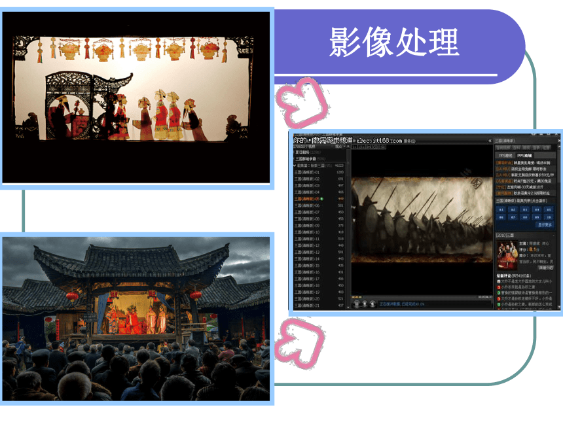Play episode 三国(清晰版)-15 in playlist
Image resolution: width=563 pixels, height=422 pixels.
(x=319, y=266)
